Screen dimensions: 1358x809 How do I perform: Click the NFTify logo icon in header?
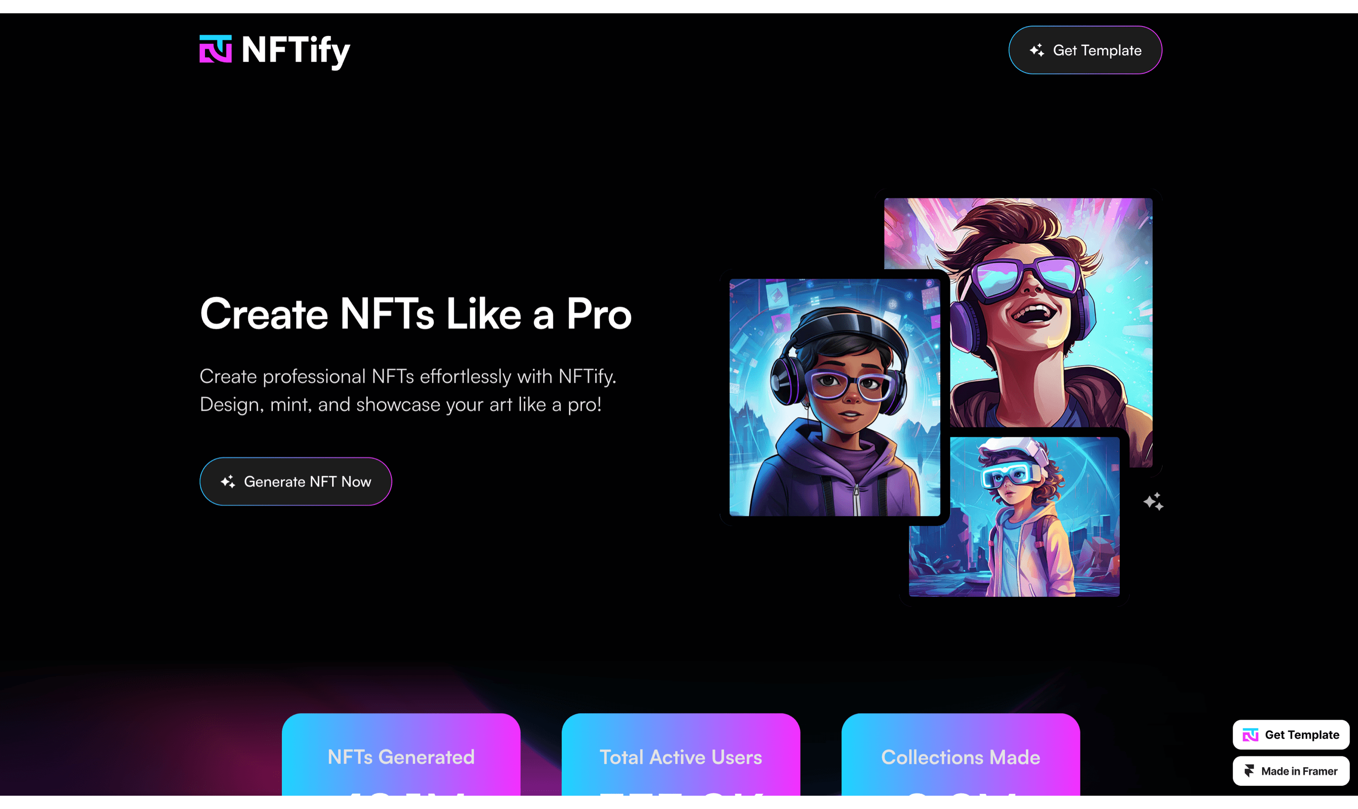click(x=215, y=49)
